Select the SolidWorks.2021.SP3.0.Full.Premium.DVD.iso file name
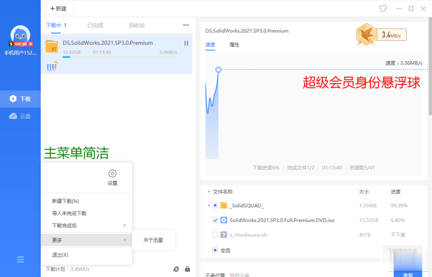The width and height of the screenshot is (432, 277). pyautogui.click(x=282, y=220)
